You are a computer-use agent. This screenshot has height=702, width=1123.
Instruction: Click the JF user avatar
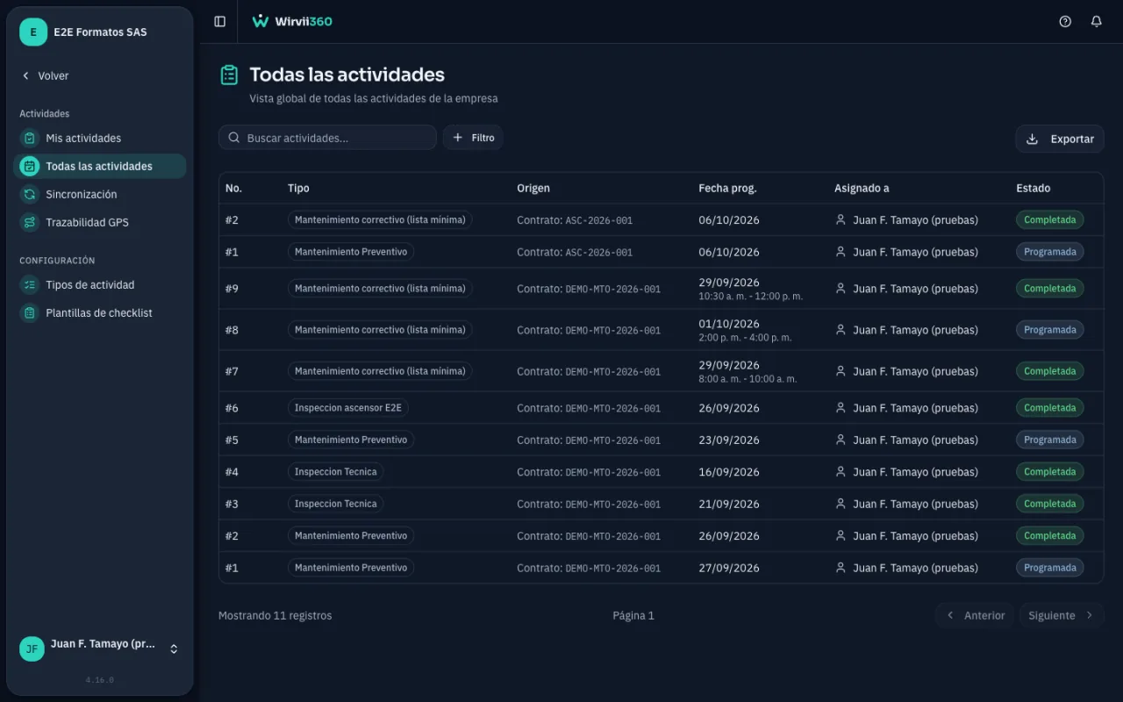coord(32,648)
